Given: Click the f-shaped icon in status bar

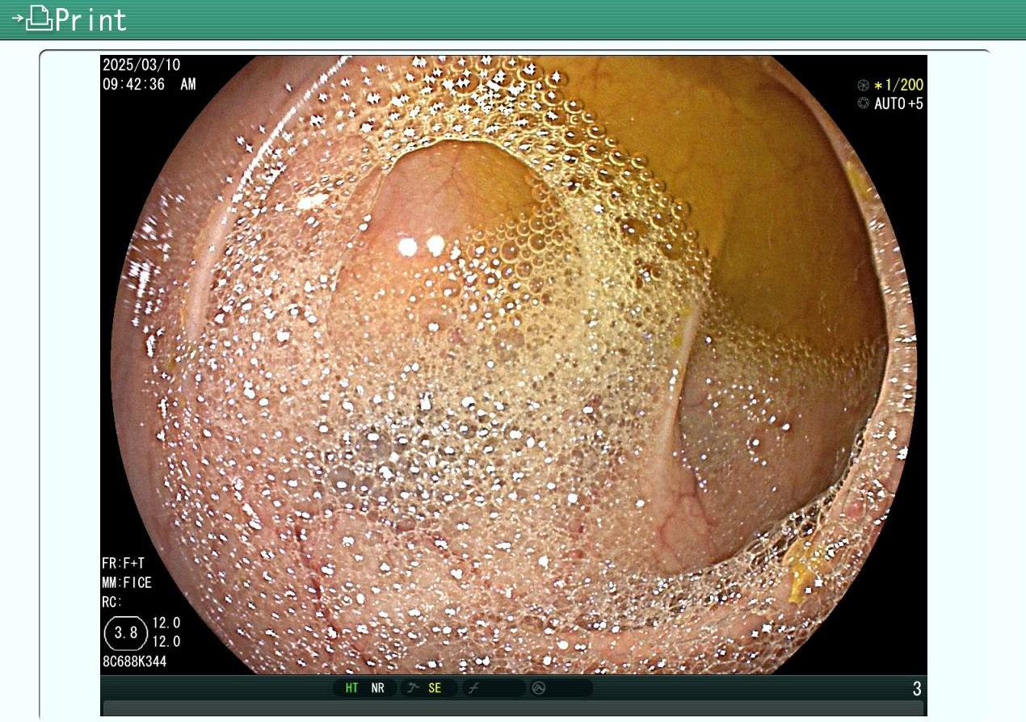Looking at the screenshot, I should 473,688.
